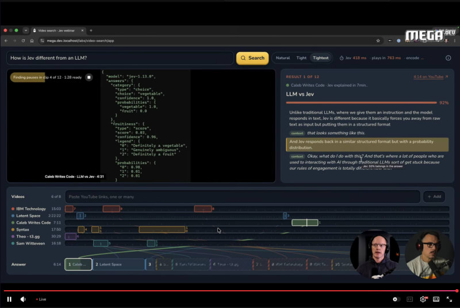
Task: Stop the Finding pauses process
Action: (89, 77)
